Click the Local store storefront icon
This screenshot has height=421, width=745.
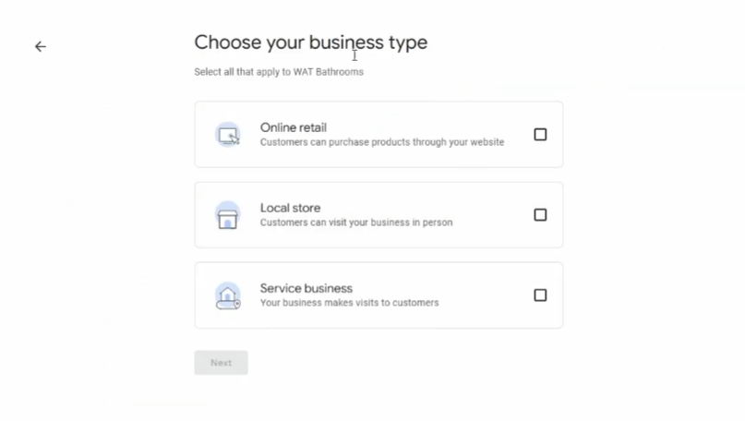point(227,215)
